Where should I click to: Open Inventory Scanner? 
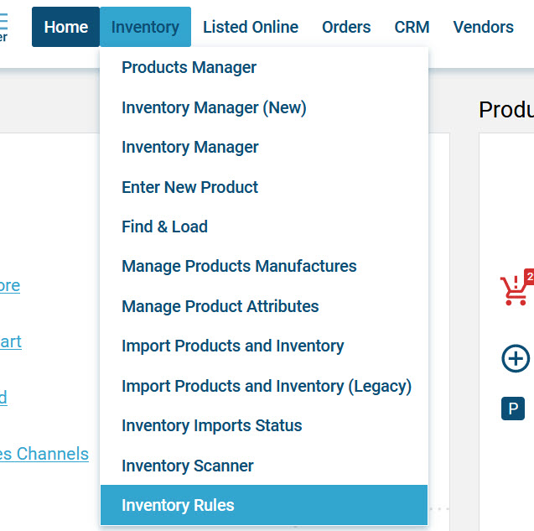click(264, 466)
